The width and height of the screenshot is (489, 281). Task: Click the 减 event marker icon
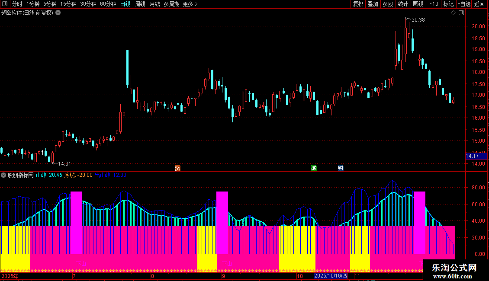[x=314, y=168]
